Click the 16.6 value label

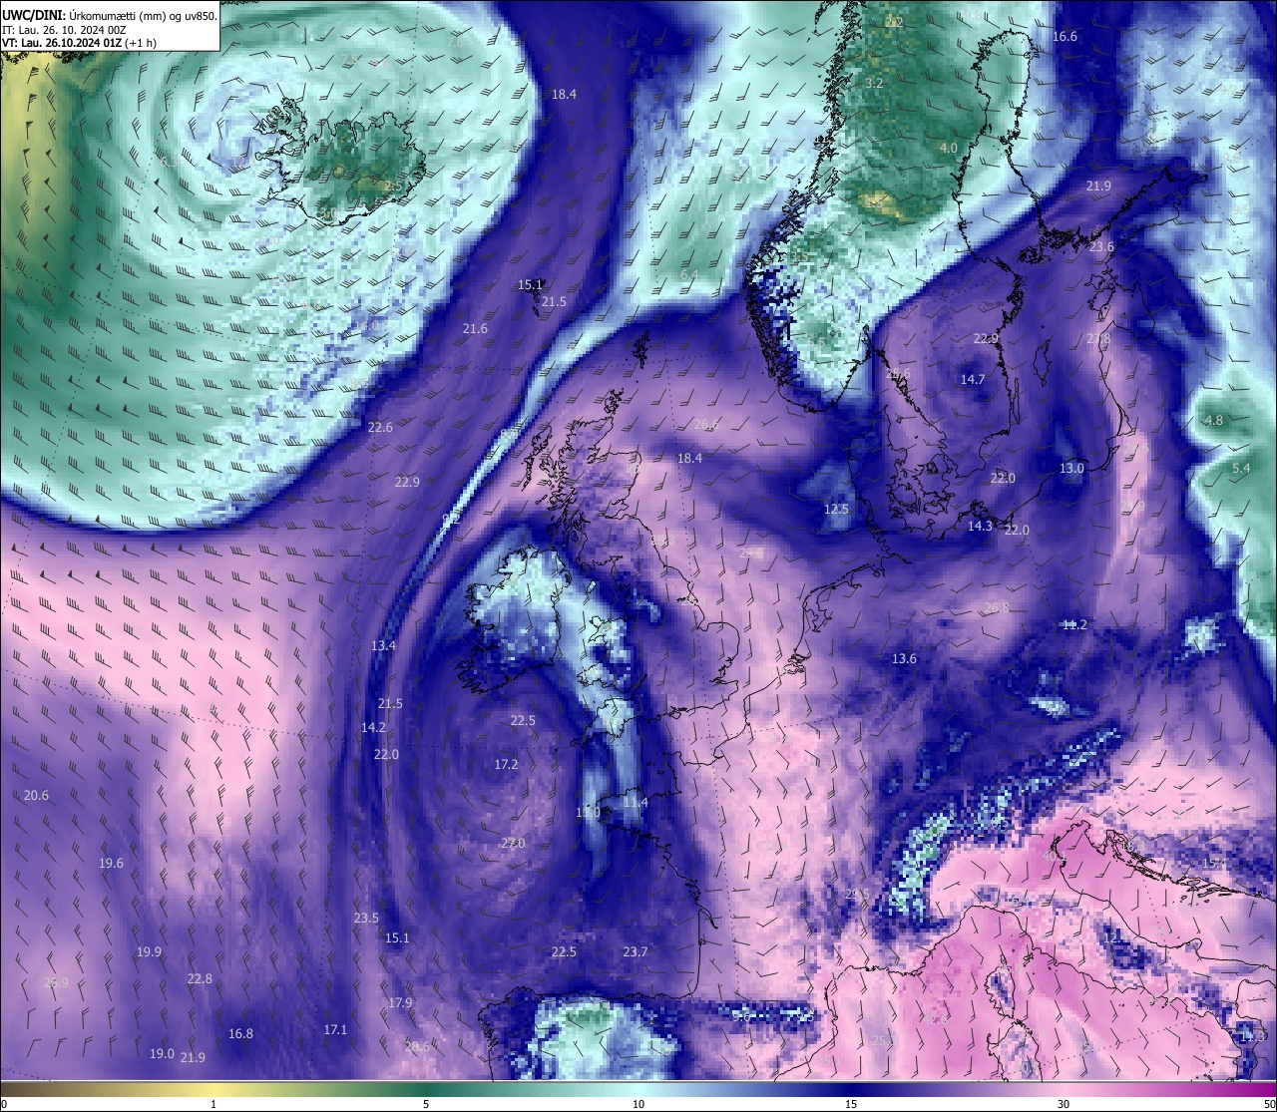point(1064,37)
